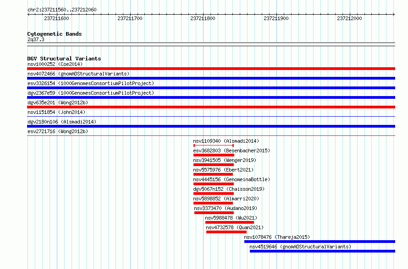Select the red bar for nsv1000252

pos(211,69)
